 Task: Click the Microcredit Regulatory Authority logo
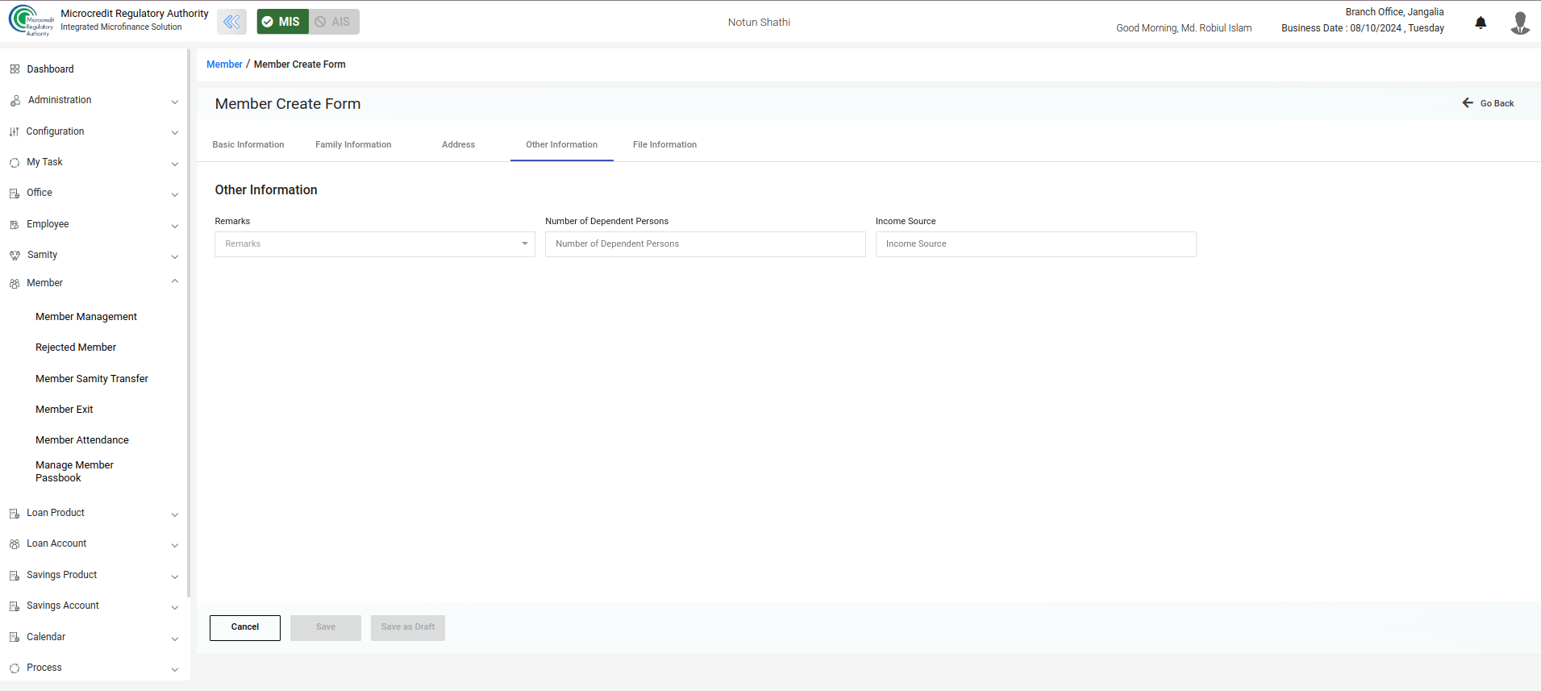(x=31, y=21)
